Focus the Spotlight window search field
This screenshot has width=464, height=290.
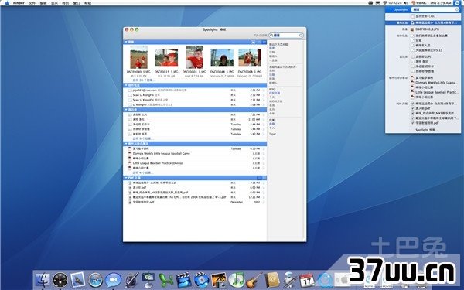286,36
